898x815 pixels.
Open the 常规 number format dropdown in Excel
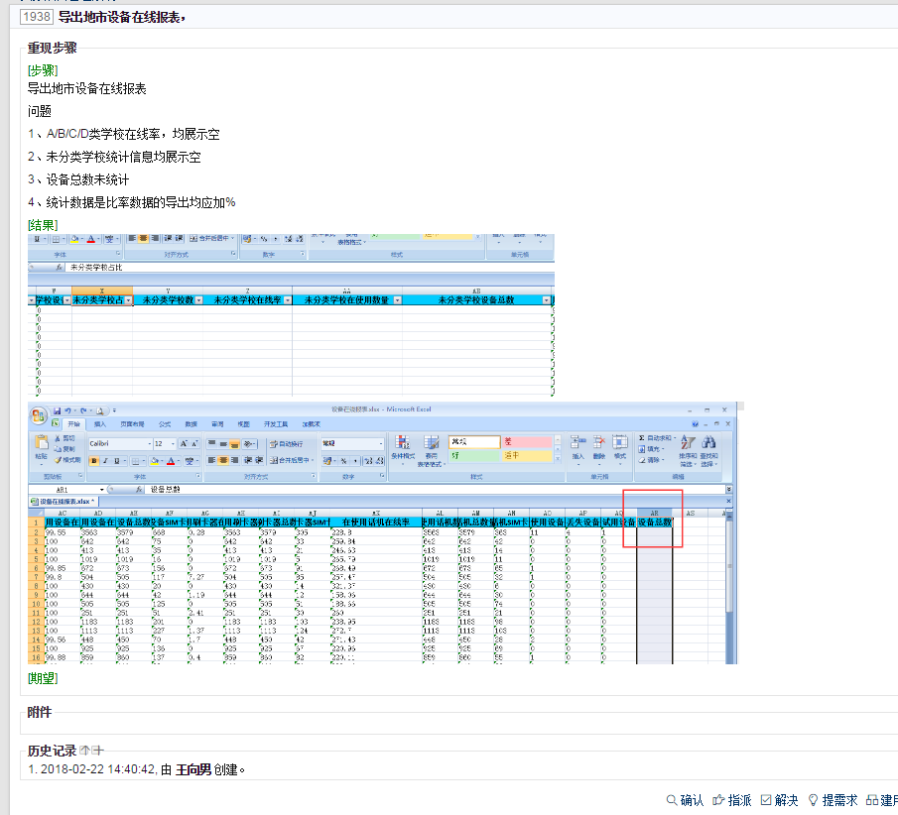coord(381,443)
